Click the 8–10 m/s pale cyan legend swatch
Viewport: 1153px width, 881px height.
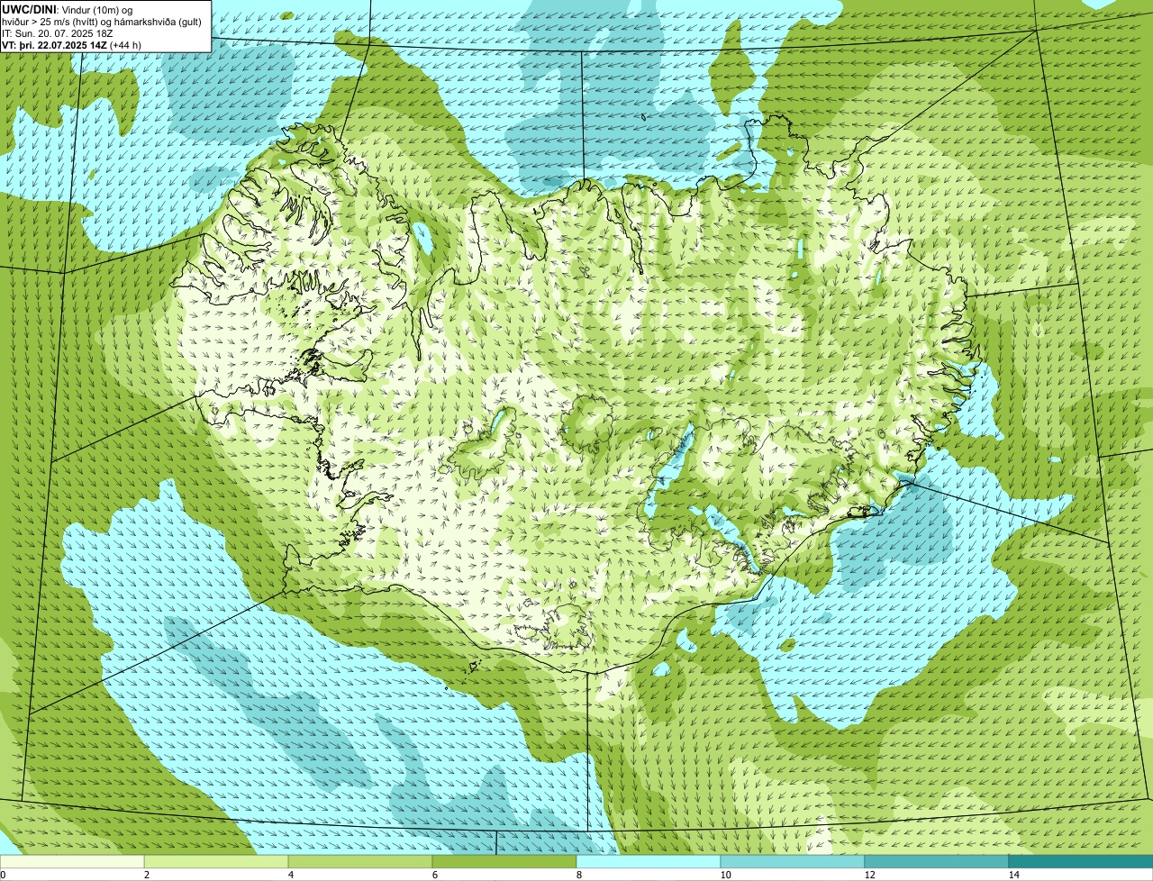point(649,861)
